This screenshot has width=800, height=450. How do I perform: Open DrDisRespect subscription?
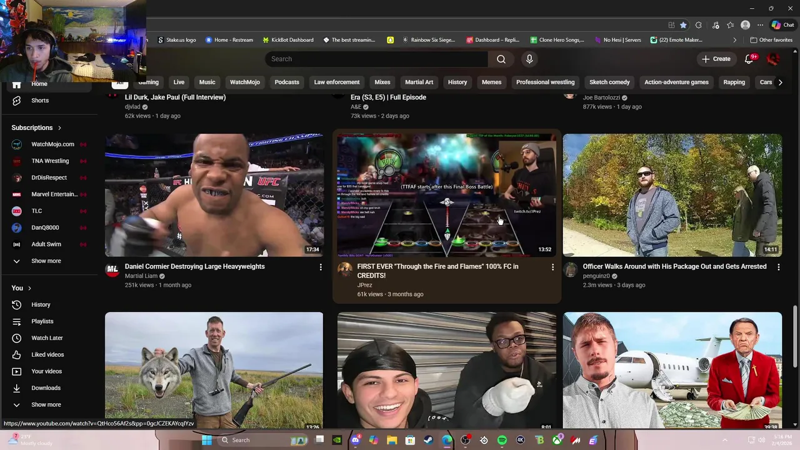click(x=49, y=177)
